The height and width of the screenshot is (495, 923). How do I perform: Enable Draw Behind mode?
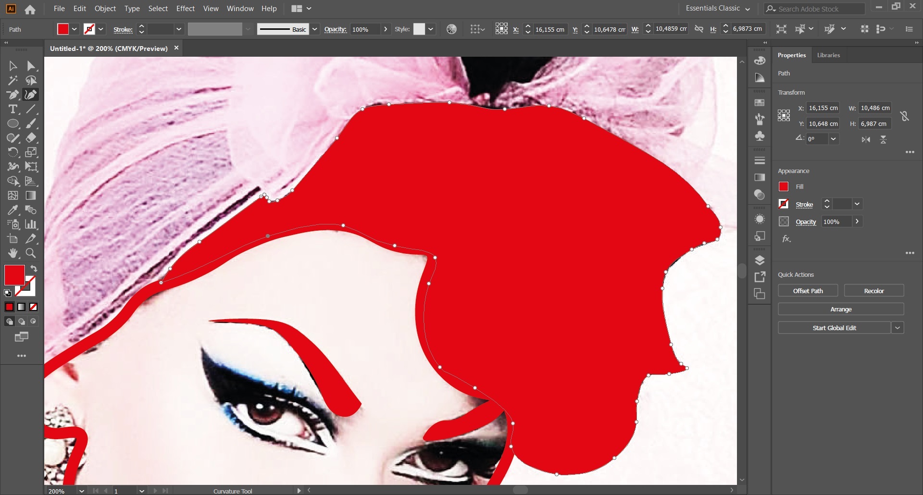pos(22,322)
